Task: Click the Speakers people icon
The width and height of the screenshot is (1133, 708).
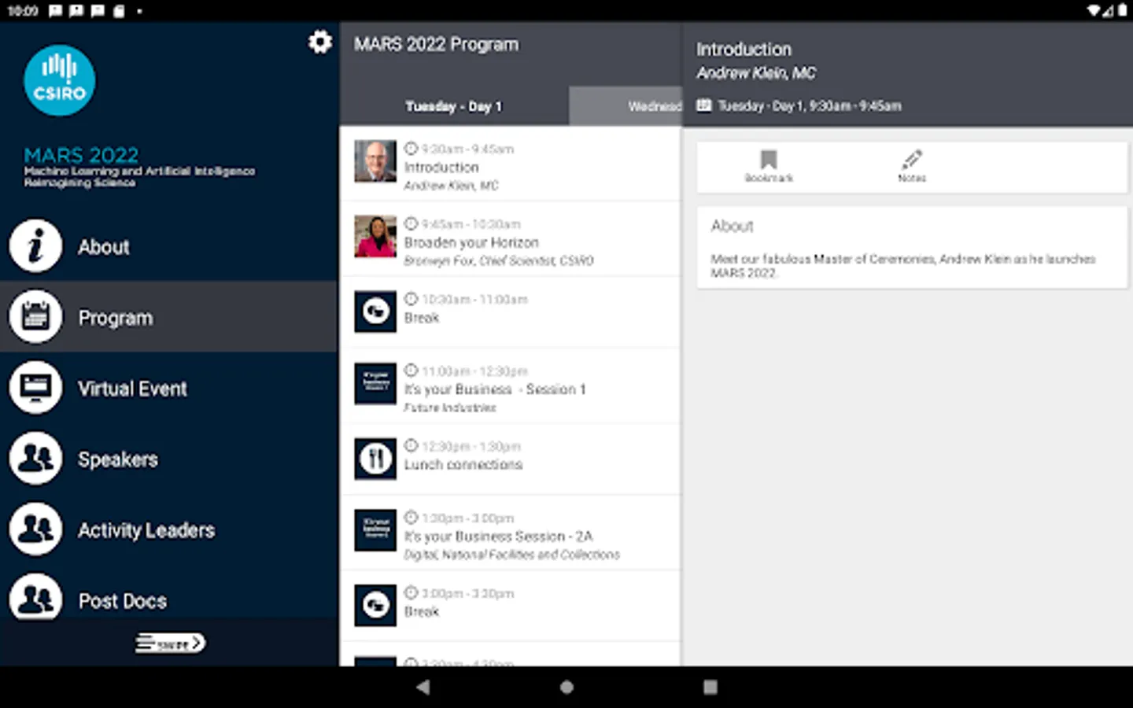Action: coord(35,459)
